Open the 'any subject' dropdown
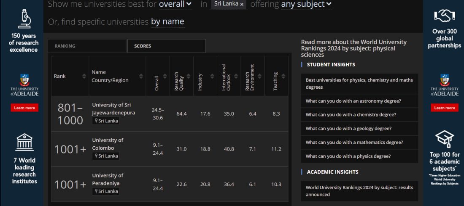The image size is (464, 206). point(306,4)
